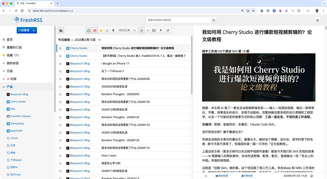This screenshot has height=179, width=327.
Task: Open the settings gear menu
Action: point(317,20)
